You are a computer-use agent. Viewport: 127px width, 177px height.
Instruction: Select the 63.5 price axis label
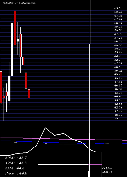pyautogui.click(x=117, y=8)
